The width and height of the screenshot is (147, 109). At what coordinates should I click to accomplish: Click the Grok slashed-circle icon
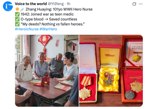[x=134, y=4]
